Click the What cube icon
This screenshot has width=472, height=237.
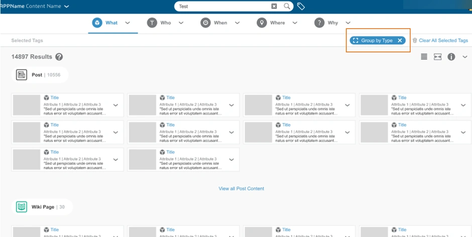coord(97,23)
